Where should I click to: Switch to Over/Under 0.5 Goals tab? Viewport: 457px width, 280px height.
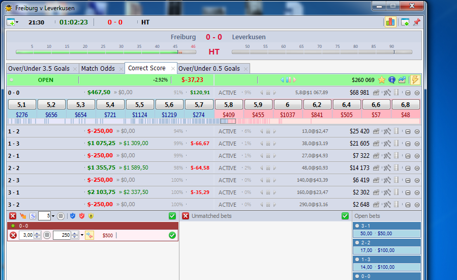coord(209,69)
